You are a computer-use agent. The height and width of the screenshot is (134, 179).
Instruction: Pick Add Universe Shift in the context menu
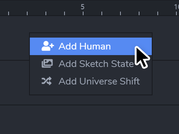[x=91, y=81]
